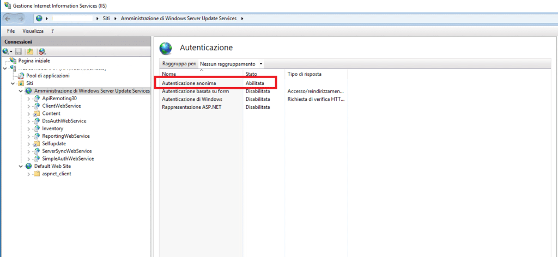Image resolution: width=558 pixels, height=257 pixels.
Task: Expand the Selfupdate node
Action: pyautogui.click(x=28, y=144)
